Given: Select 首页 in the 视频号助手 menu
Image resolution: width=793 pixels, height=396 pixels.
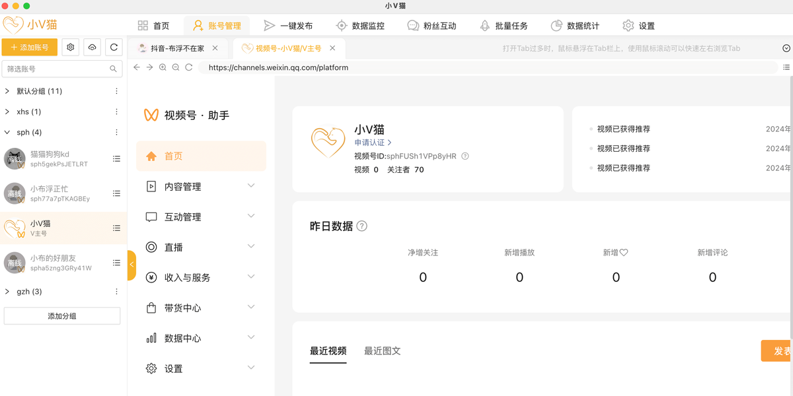Looking at the screenshot, I should pyautogui.click(x=201, y=156).
